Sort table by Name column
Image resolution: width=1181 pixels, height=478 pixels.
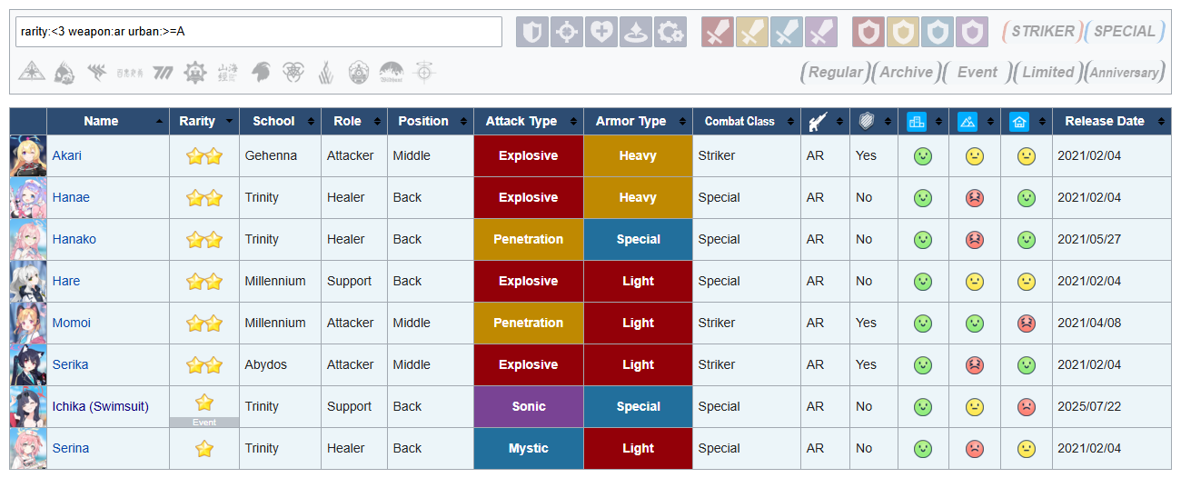tap(107, 121)
